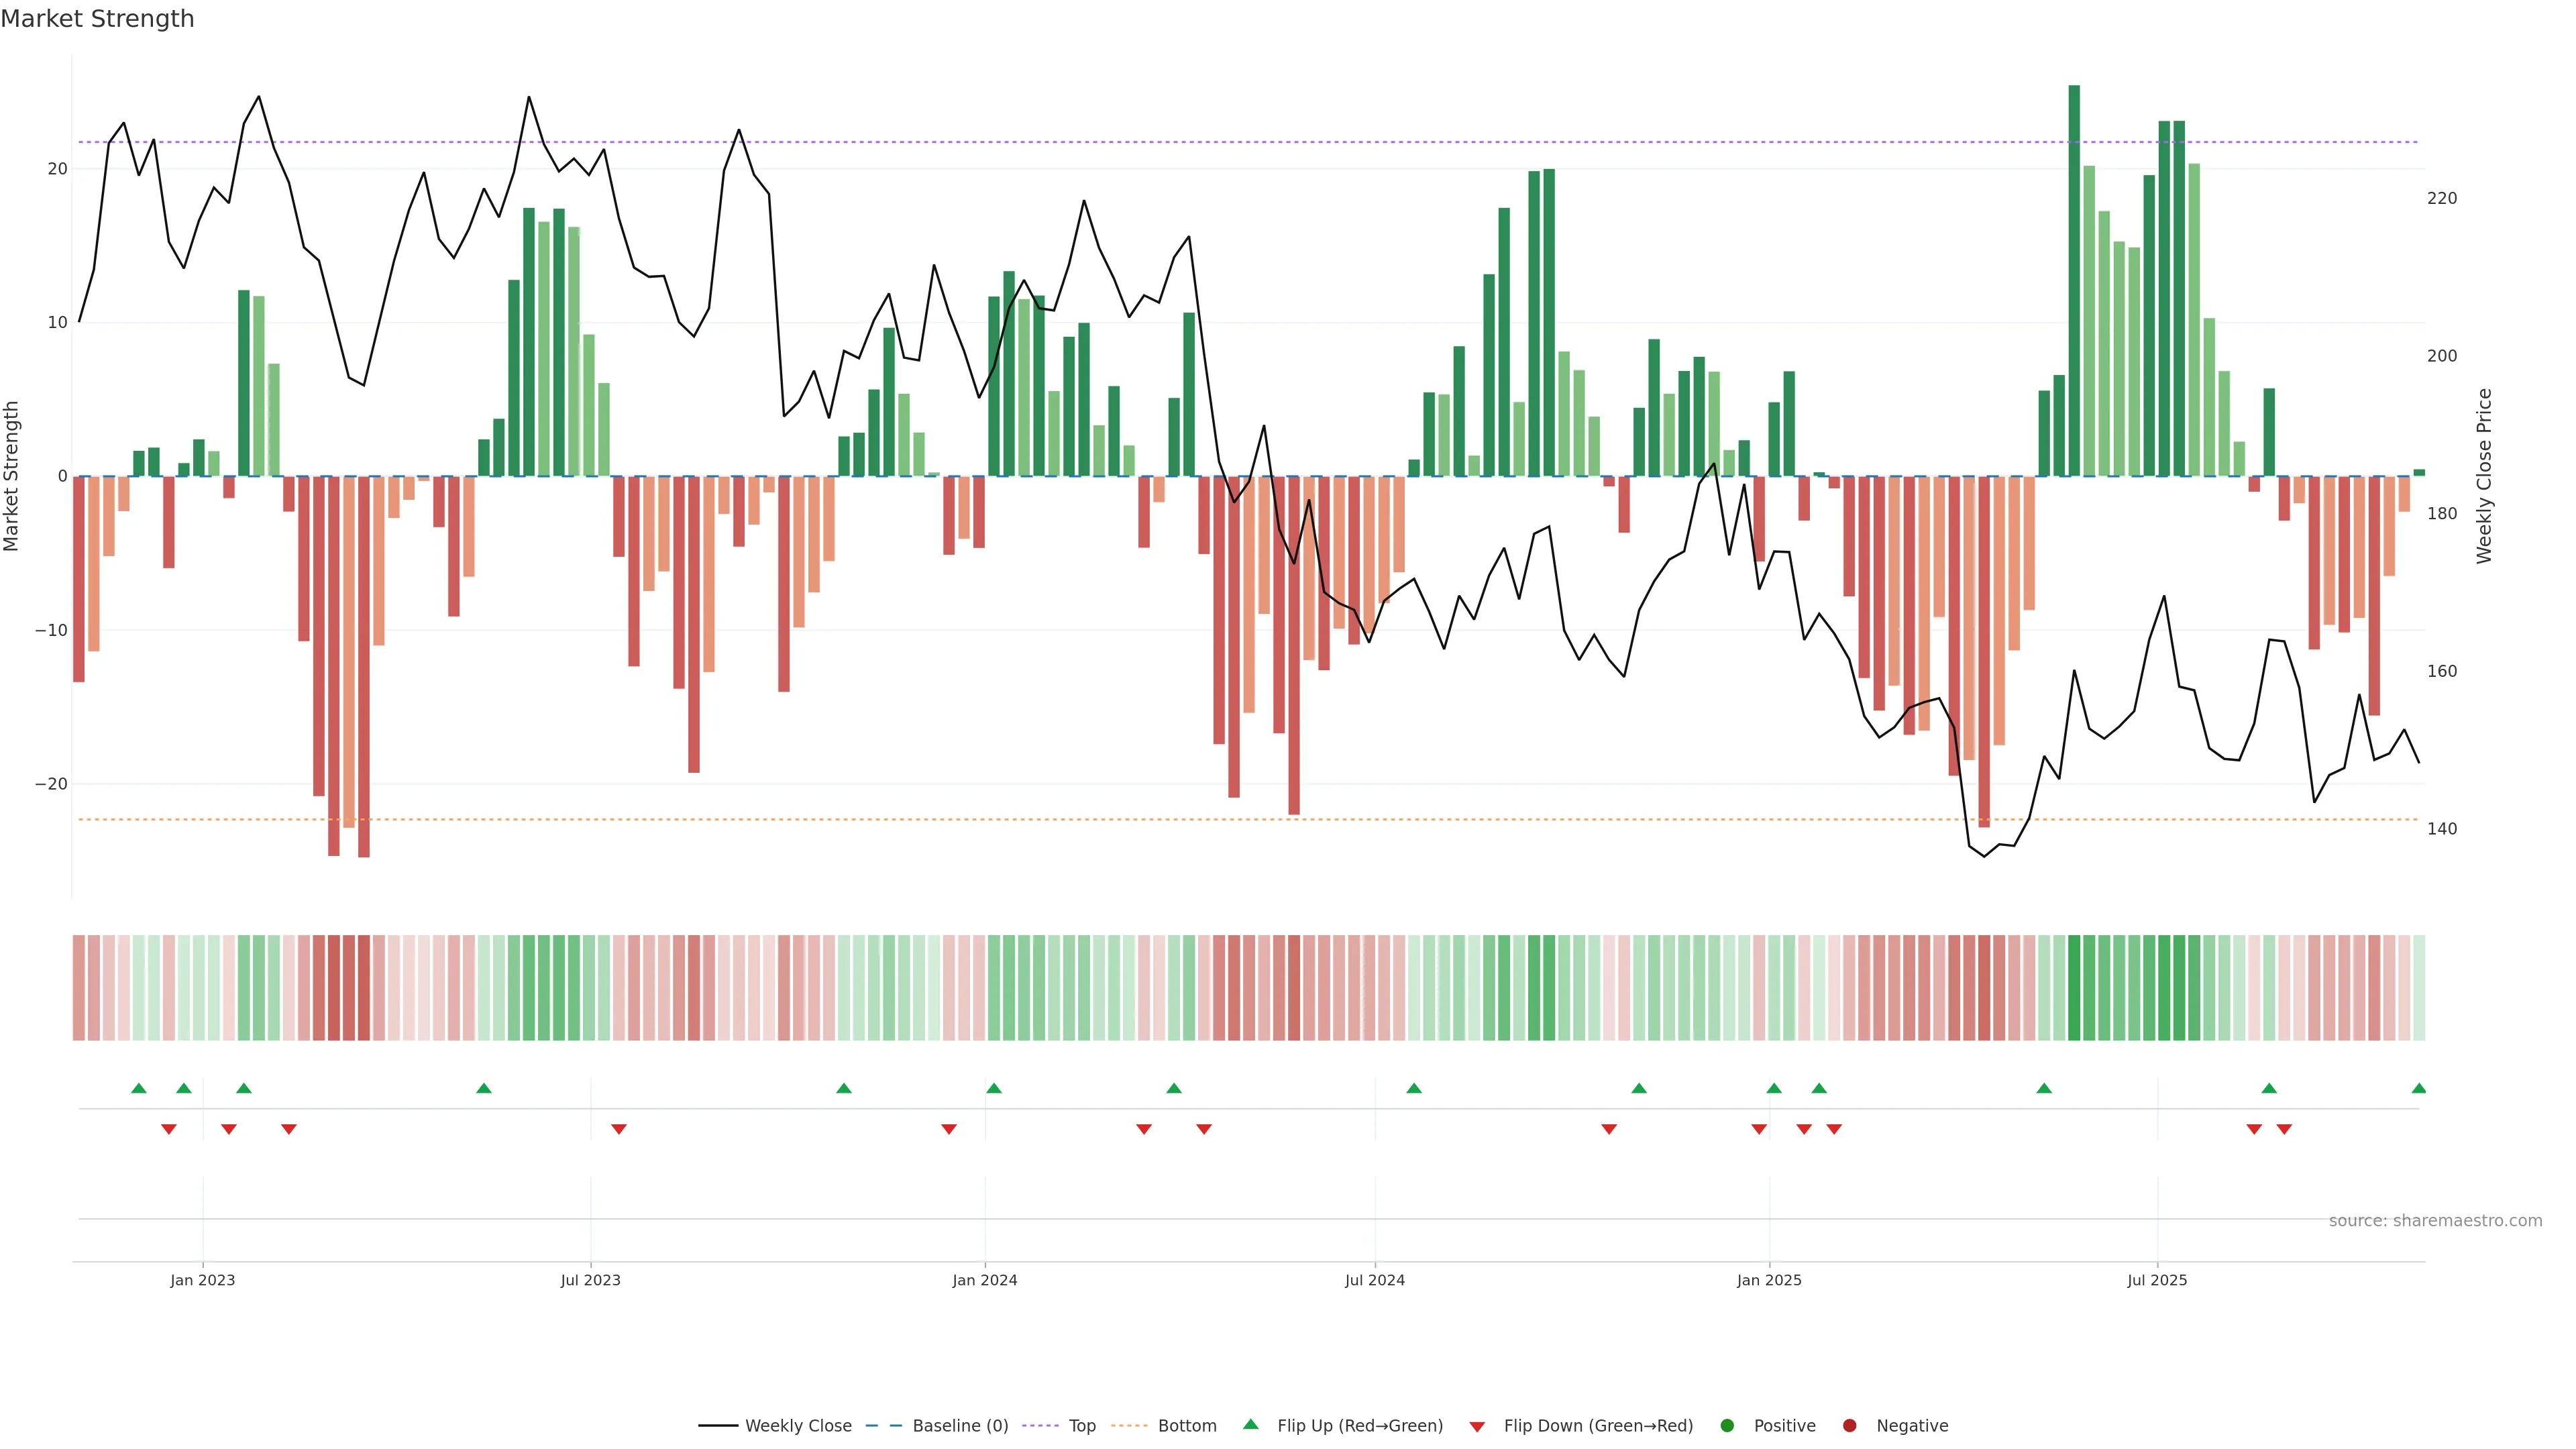This screenshot has height=1449, width=2576.
Task: Click the Jul 2025 x-axis label
Action: pyautogui.click(x=2157, y=1280)
